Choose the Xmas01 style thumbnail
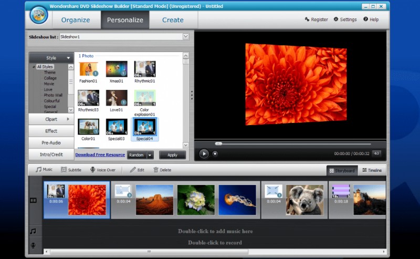 (x=117, y=69)
